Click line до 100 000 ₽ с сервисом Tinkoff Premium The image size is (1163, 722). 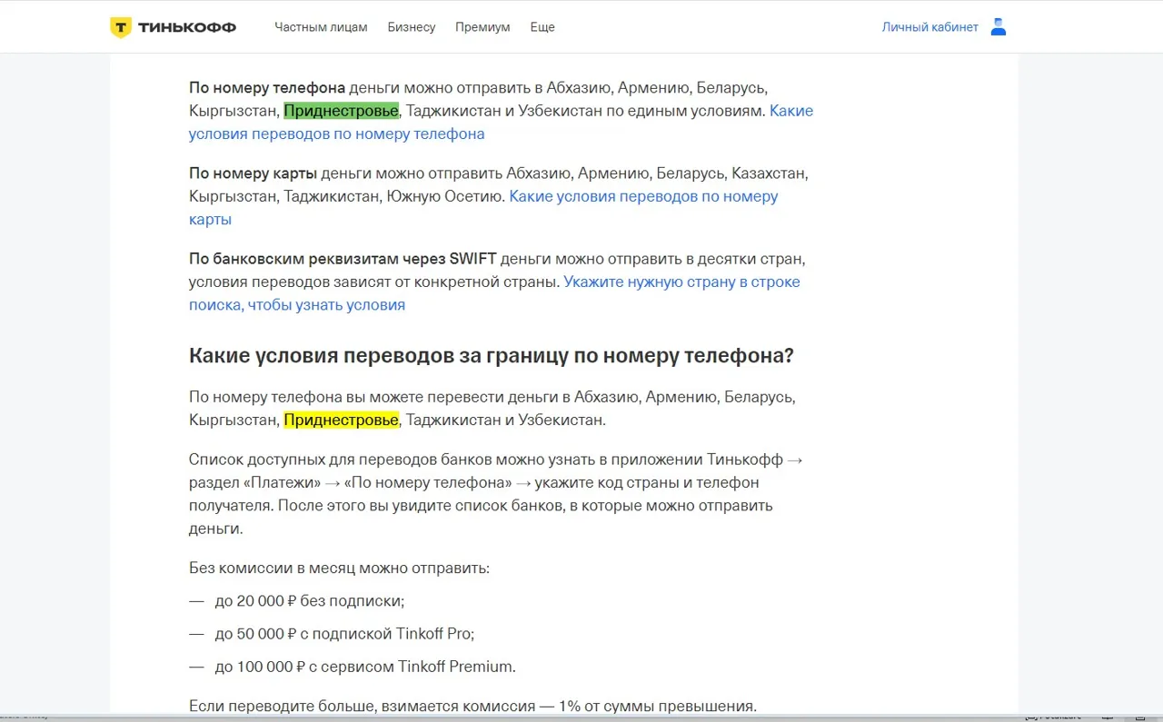point(365,667)
